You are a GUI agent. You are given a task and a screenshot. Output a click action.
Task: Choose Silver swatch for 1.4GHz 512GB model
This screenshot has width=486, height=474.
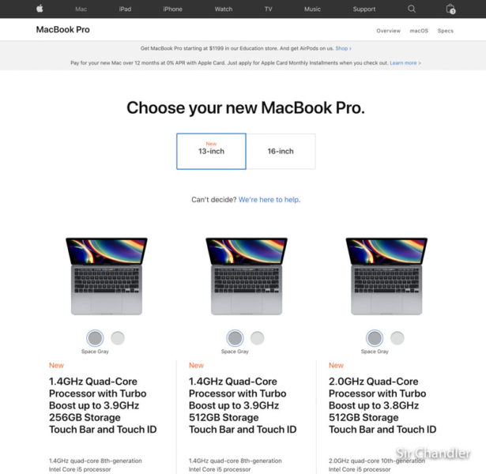pos(258,338)
